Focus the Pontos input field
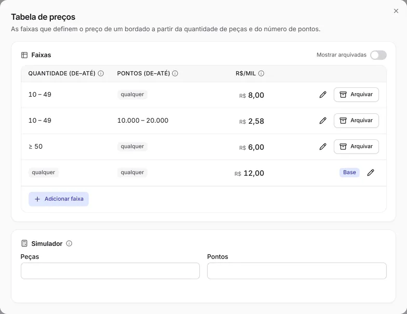The image size is (407, 314). pyautogui.click(x=297, y=271)
